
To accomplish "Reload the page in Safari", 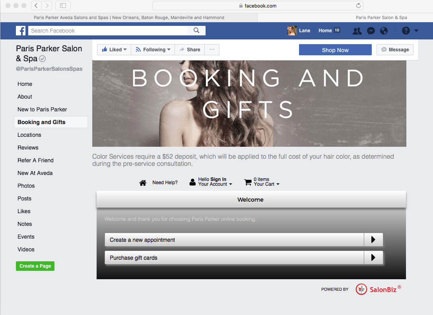I will coord(358,6).
